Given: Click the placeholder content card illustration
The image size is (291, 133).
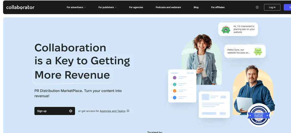Looking at the screenshot, I should point(214,105).
